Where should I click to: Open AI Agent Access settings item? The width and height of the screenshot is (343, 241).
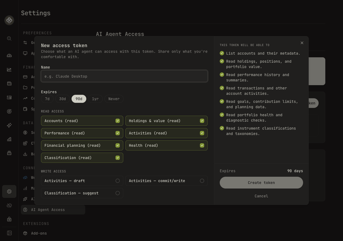(x=53, y=210)
